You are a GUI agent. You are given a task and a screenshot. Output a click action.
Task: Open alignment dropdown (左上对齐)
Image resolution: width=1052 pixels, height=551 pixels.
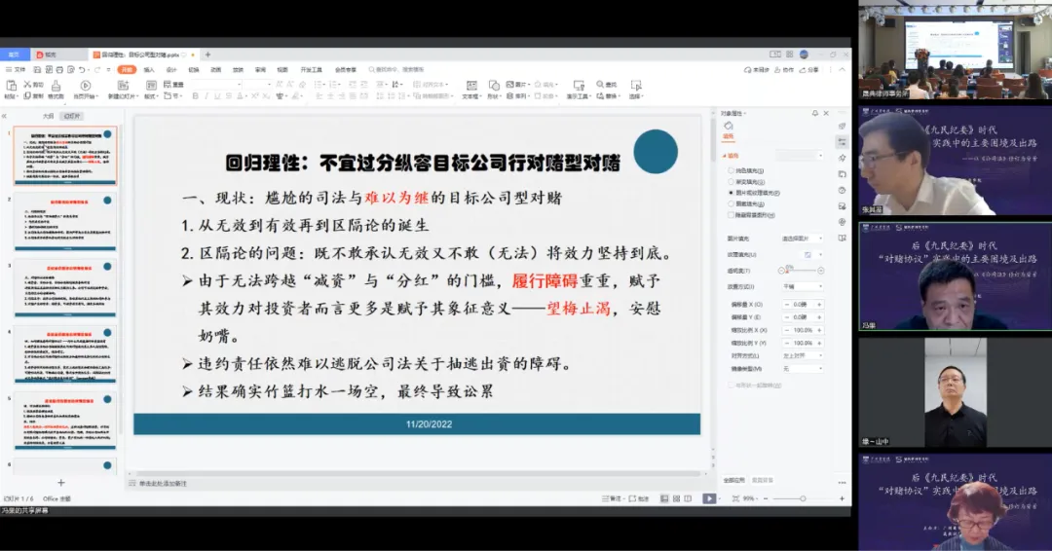(x=803, y=356)
